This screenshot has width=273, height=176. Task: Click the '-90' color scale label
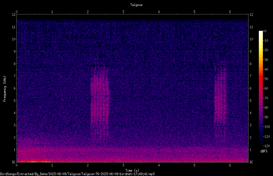coord(265,117)
